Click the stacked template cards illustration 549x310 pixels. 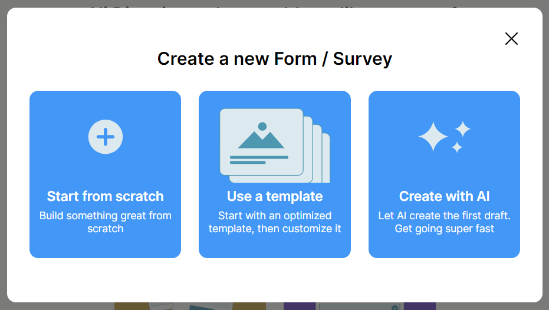tap(274, 145)
